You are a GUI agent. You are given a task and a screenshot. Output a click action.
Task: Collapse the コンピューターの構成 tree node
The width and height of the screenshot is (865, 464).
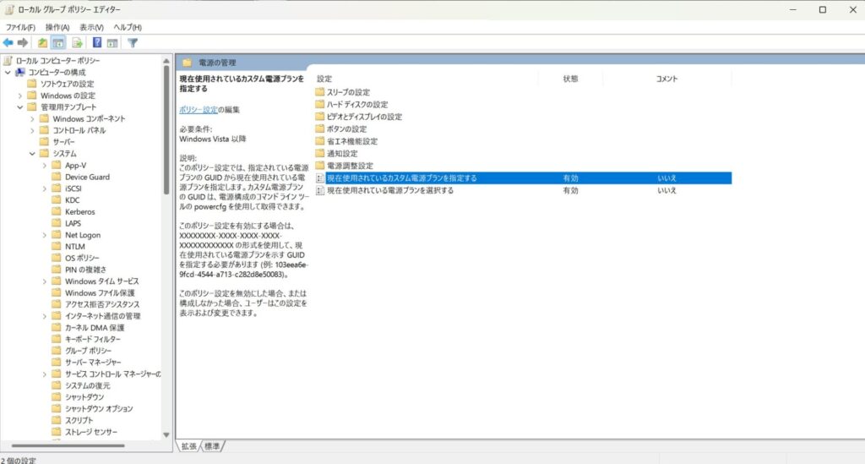[x=8, y=73]
